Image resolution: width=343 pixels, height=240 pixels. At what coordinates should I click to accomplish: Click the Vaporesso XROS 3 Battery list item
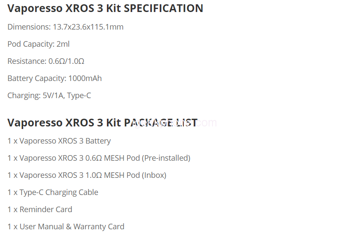click(x=59, y=141)
